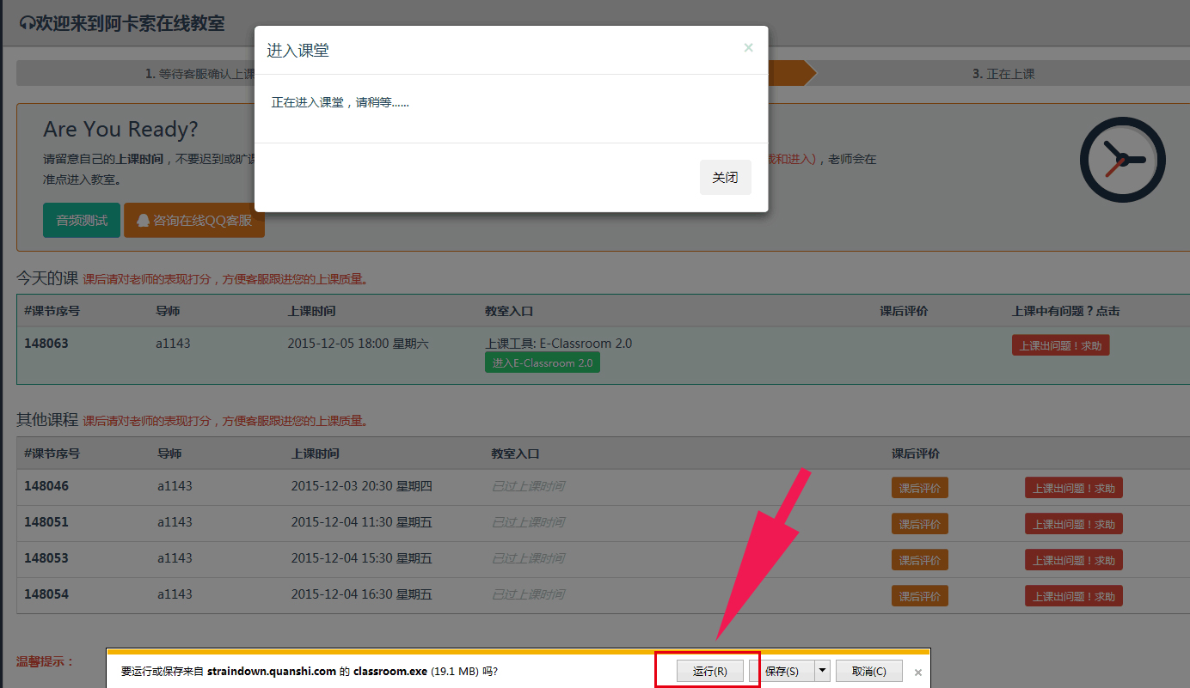Select step 3 正在上课 in progress bar

[1003, 74]
